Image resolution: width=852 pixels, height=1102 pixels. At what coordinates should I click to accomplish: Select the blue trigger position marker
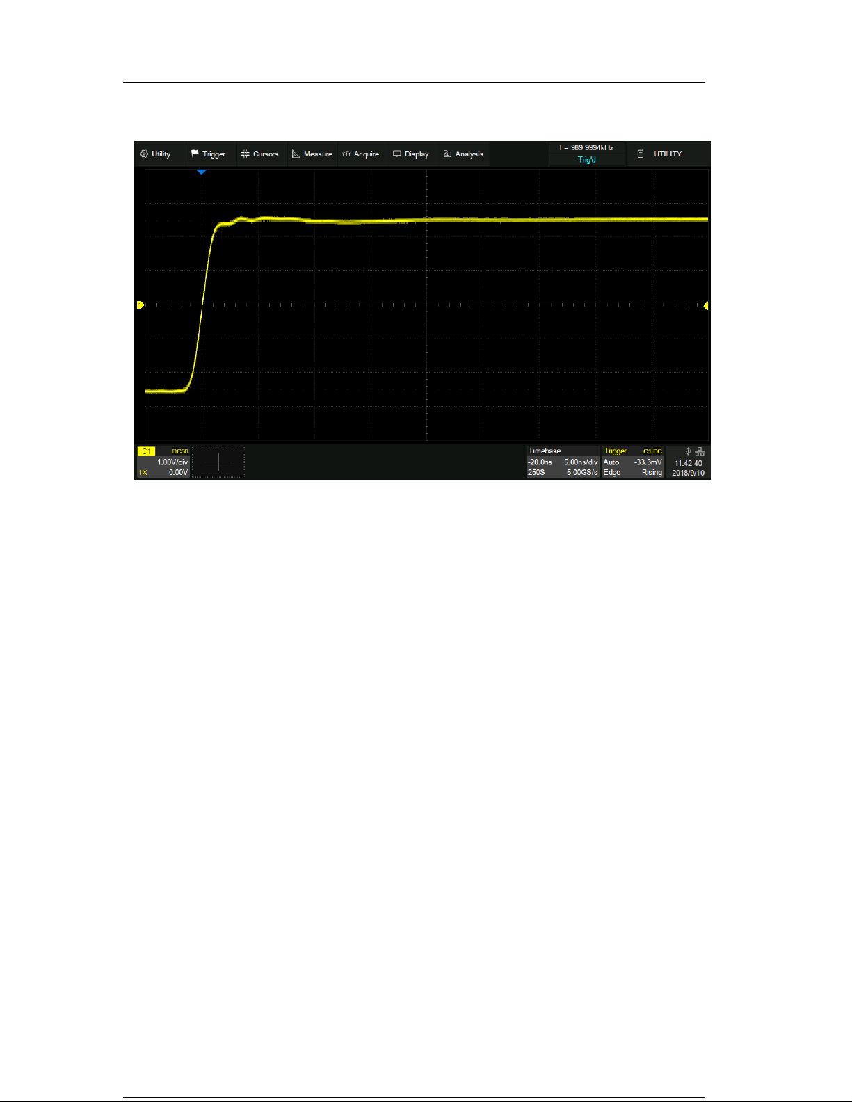[201, 172]
